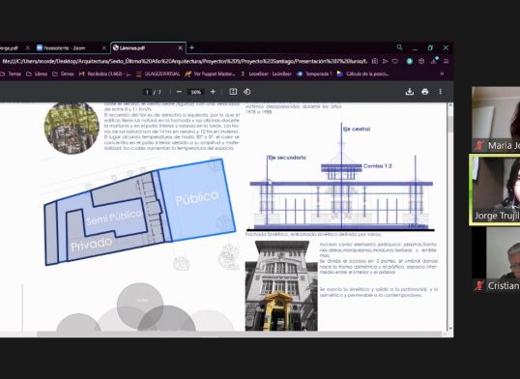Image resolution: width=520 pixels, height=379 pixels.
Task: Toggle fit to page in PDF toolbar
Action: [233, 92]
